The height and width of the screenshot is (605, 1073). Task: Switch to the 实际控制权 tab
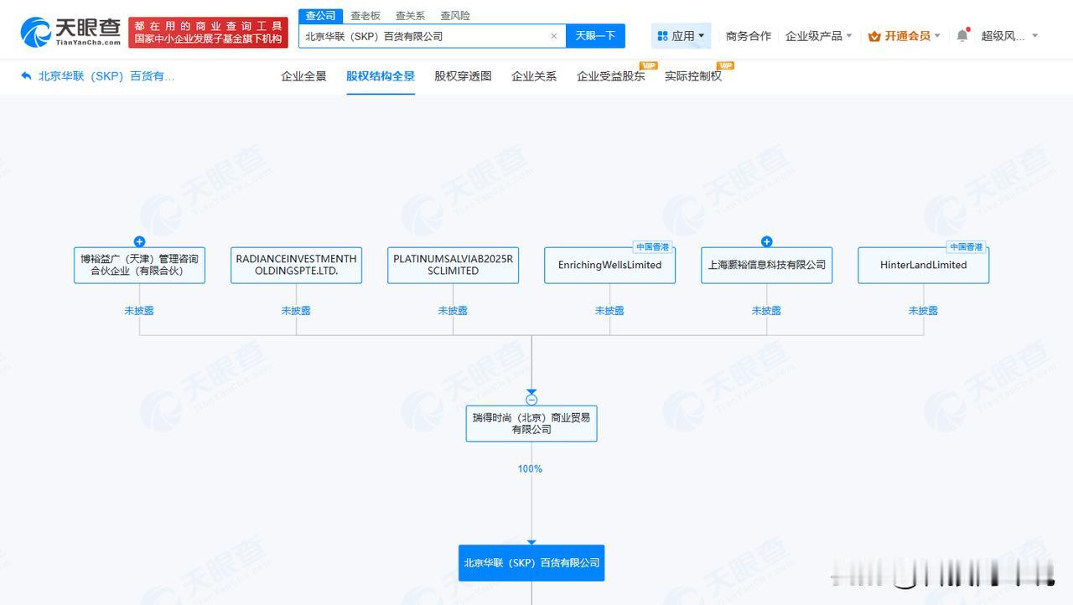tap(692, 76)
